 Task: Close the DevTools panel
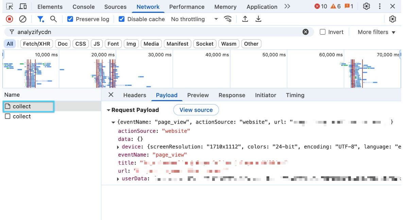pyautogui.click(x=393, y=6)
